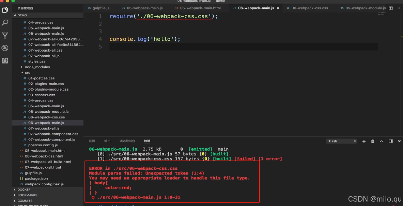Select highlighted 06-webpack-main.js in src

tap(48, 123)
